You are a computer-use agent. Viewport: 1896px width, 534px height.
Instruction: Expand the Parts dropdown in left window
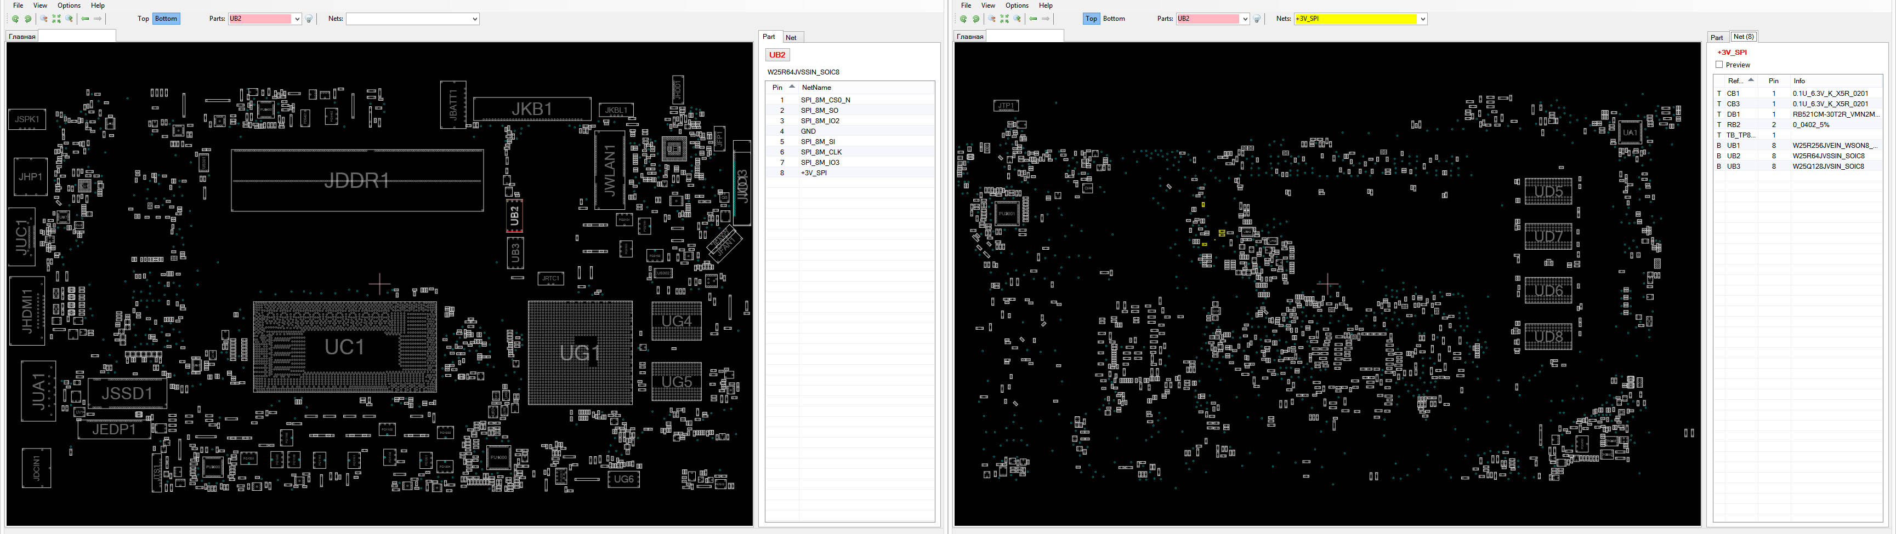[x=297, y=19]
